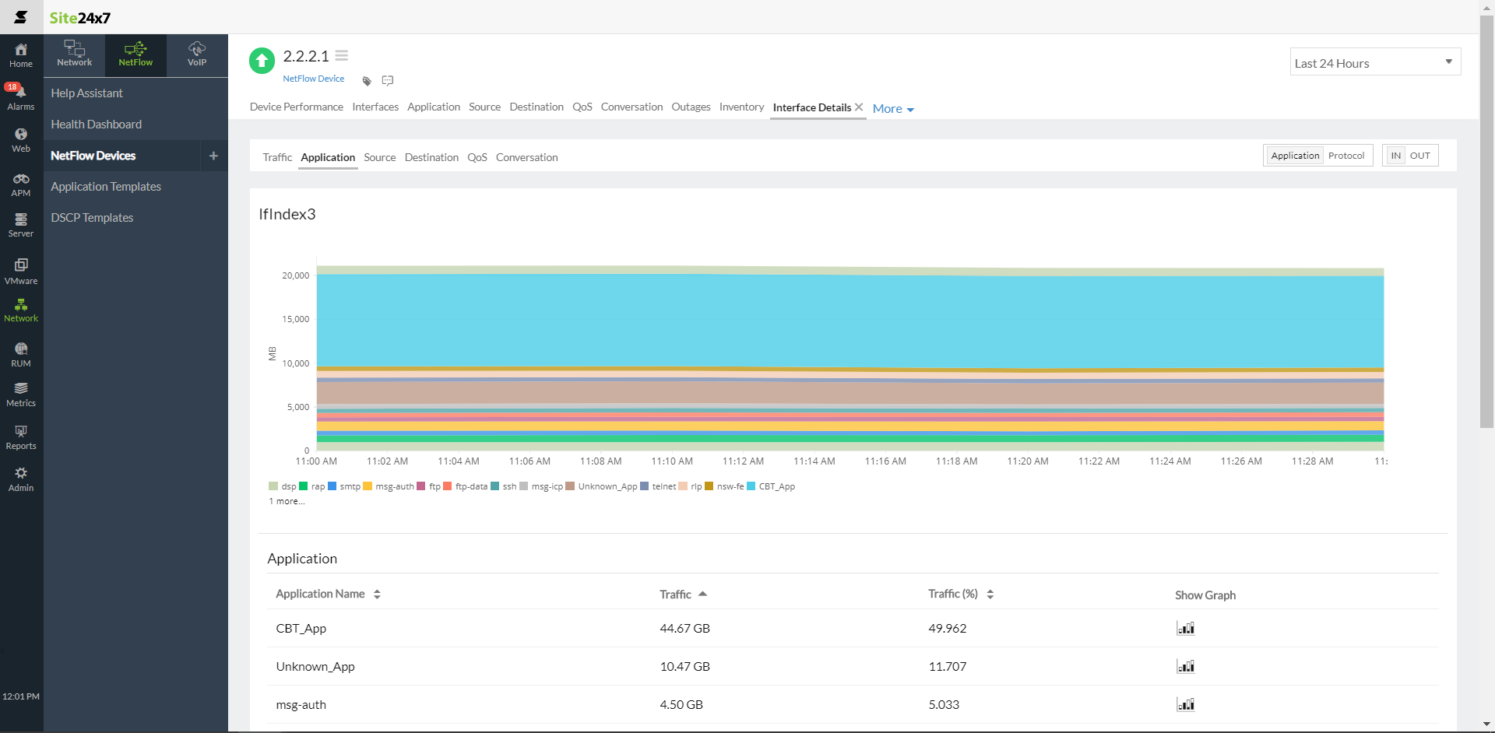Image resolution: width=1495 pixels, height=733 pixels.
Task: Click the tag icon under device name
Action: click(x=367, y=81)
